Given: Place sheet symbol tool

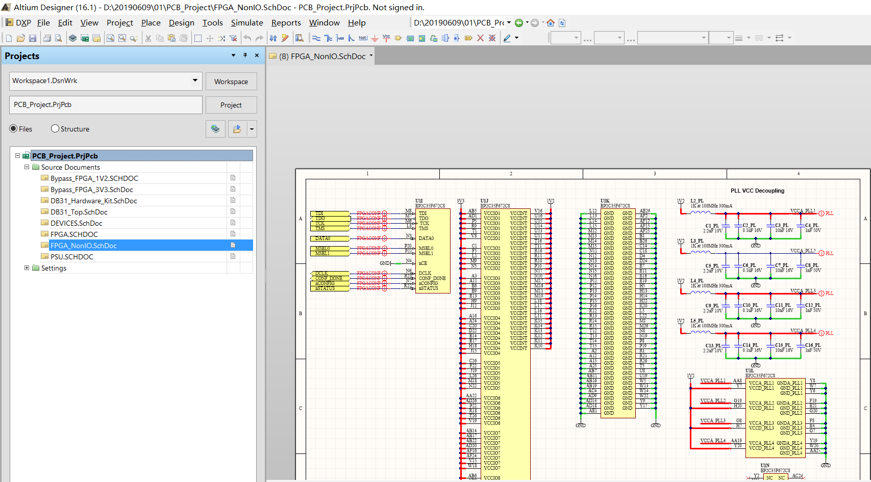Looking at the screenshot, I should [x=410, y=38].
